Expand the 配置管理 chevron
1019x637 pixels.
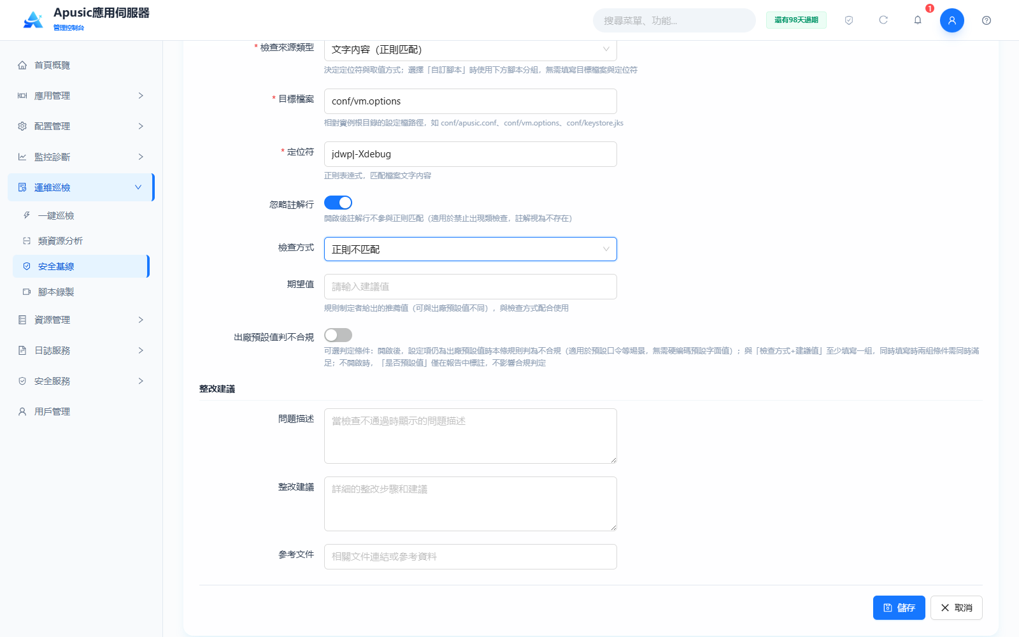coord(141,126)
